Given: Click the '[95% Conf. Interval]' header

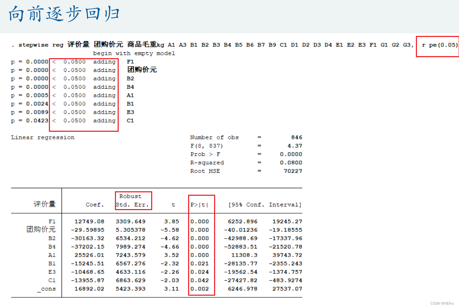Looking at the screenshot, I should pos(265,205).
